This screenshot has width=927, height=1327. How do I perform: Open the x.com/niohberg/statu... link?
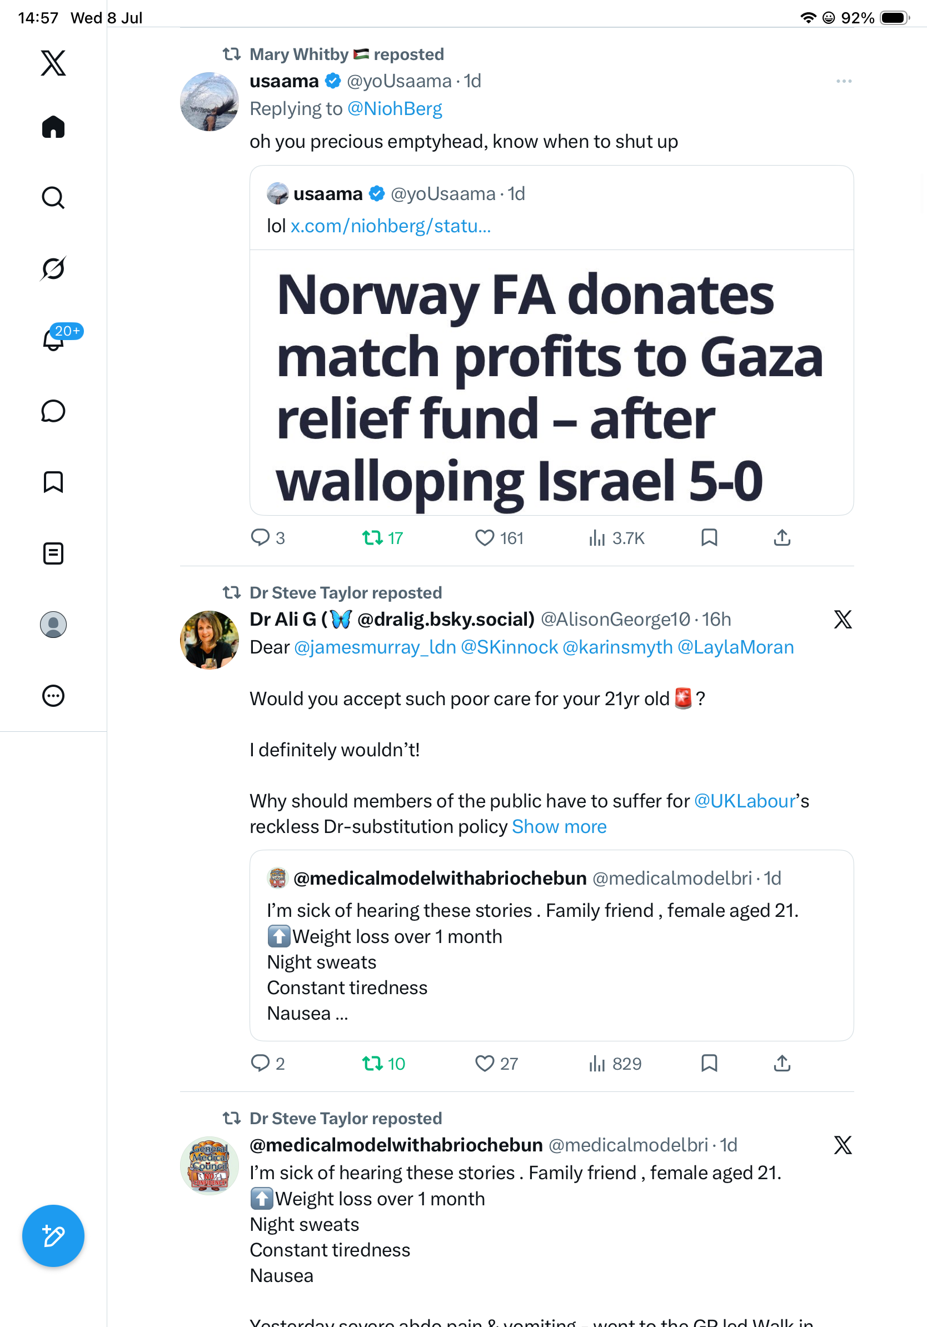click(x=390, y=226)
